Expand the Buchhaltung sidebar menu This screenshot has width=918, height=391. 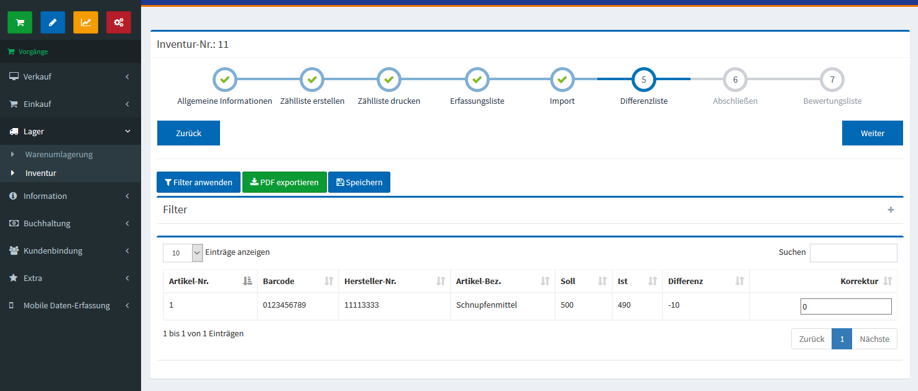pos(70,224)
